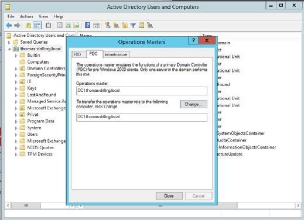
Task: Expand the Builtin tree node
Action: (x=16, y=56)
